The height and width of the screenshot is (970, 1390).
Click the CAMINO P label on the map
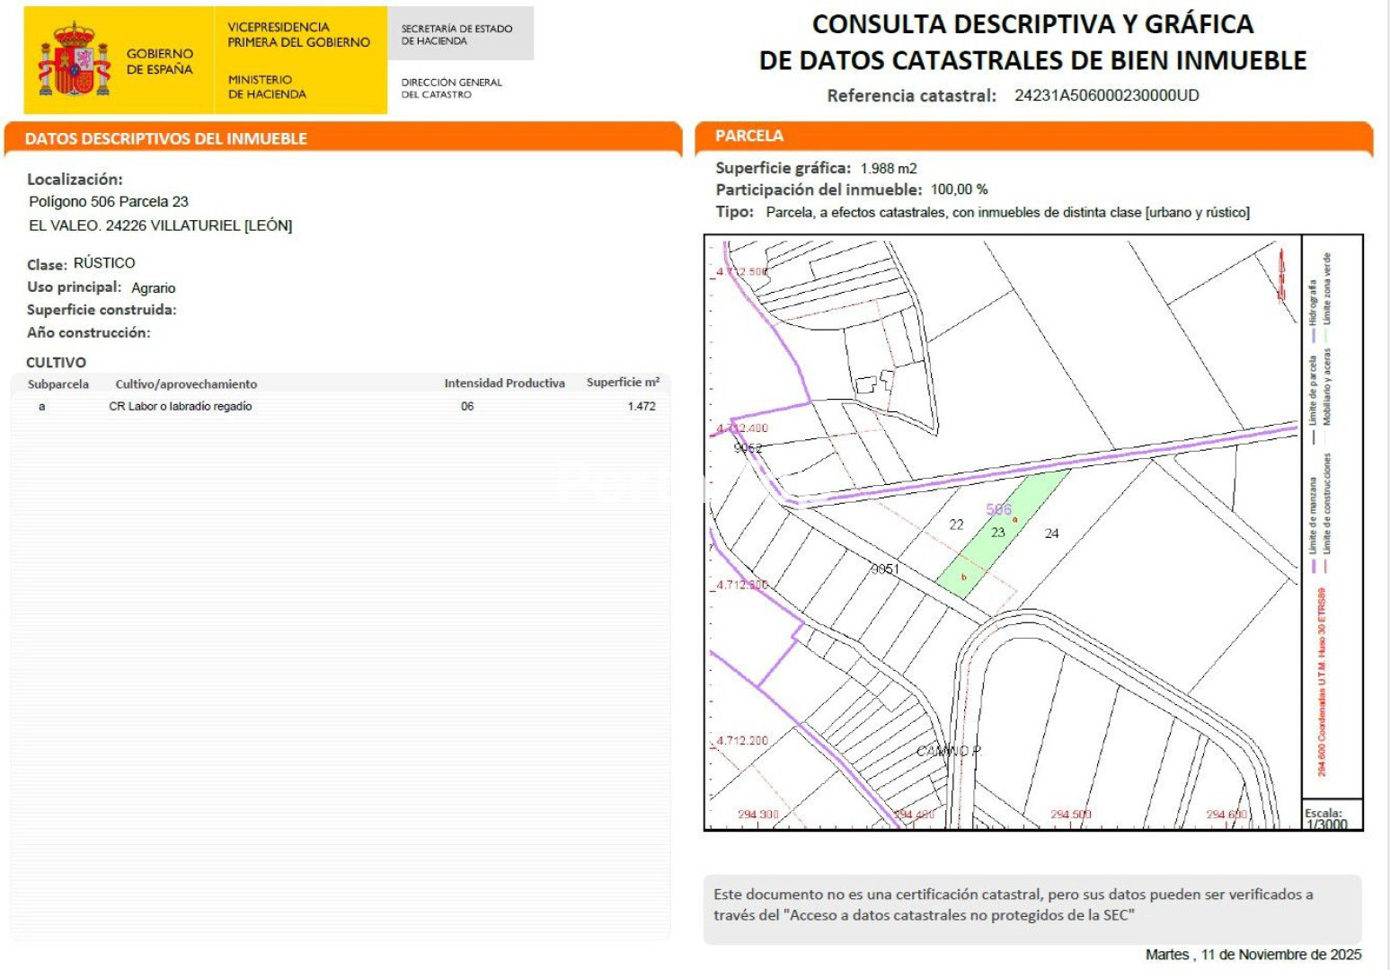pos(948,751)
